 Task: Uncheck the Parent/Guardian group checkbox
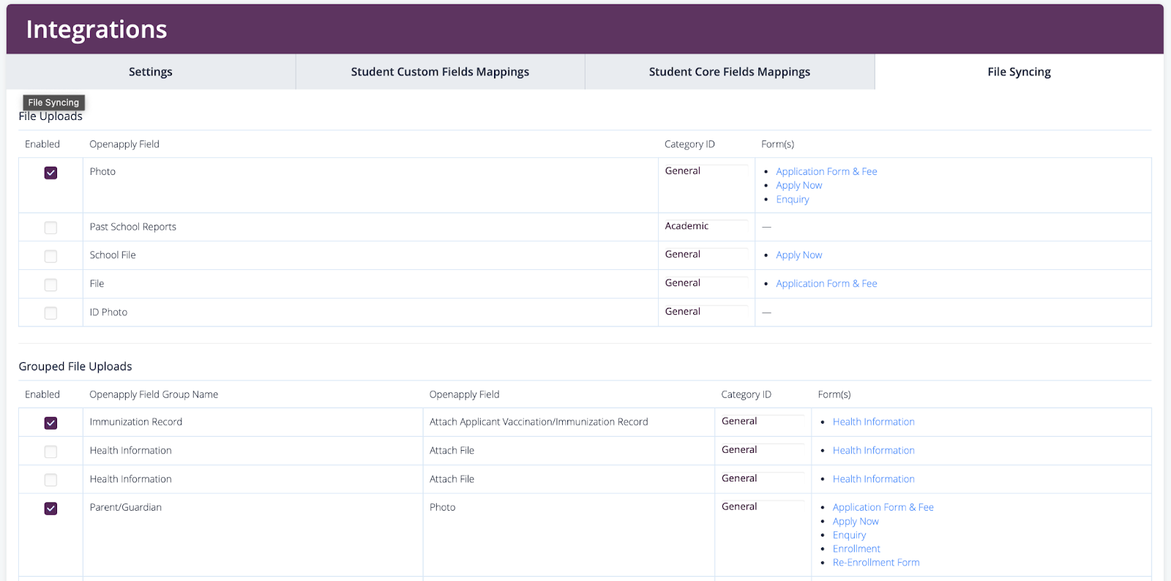[x=50, y=509]
